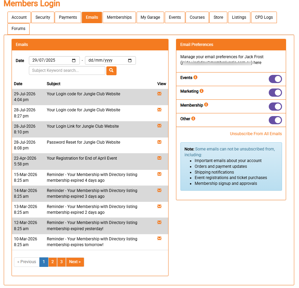
Task: Show info icon next to Marketing preference
Action: tap(201, 91)
